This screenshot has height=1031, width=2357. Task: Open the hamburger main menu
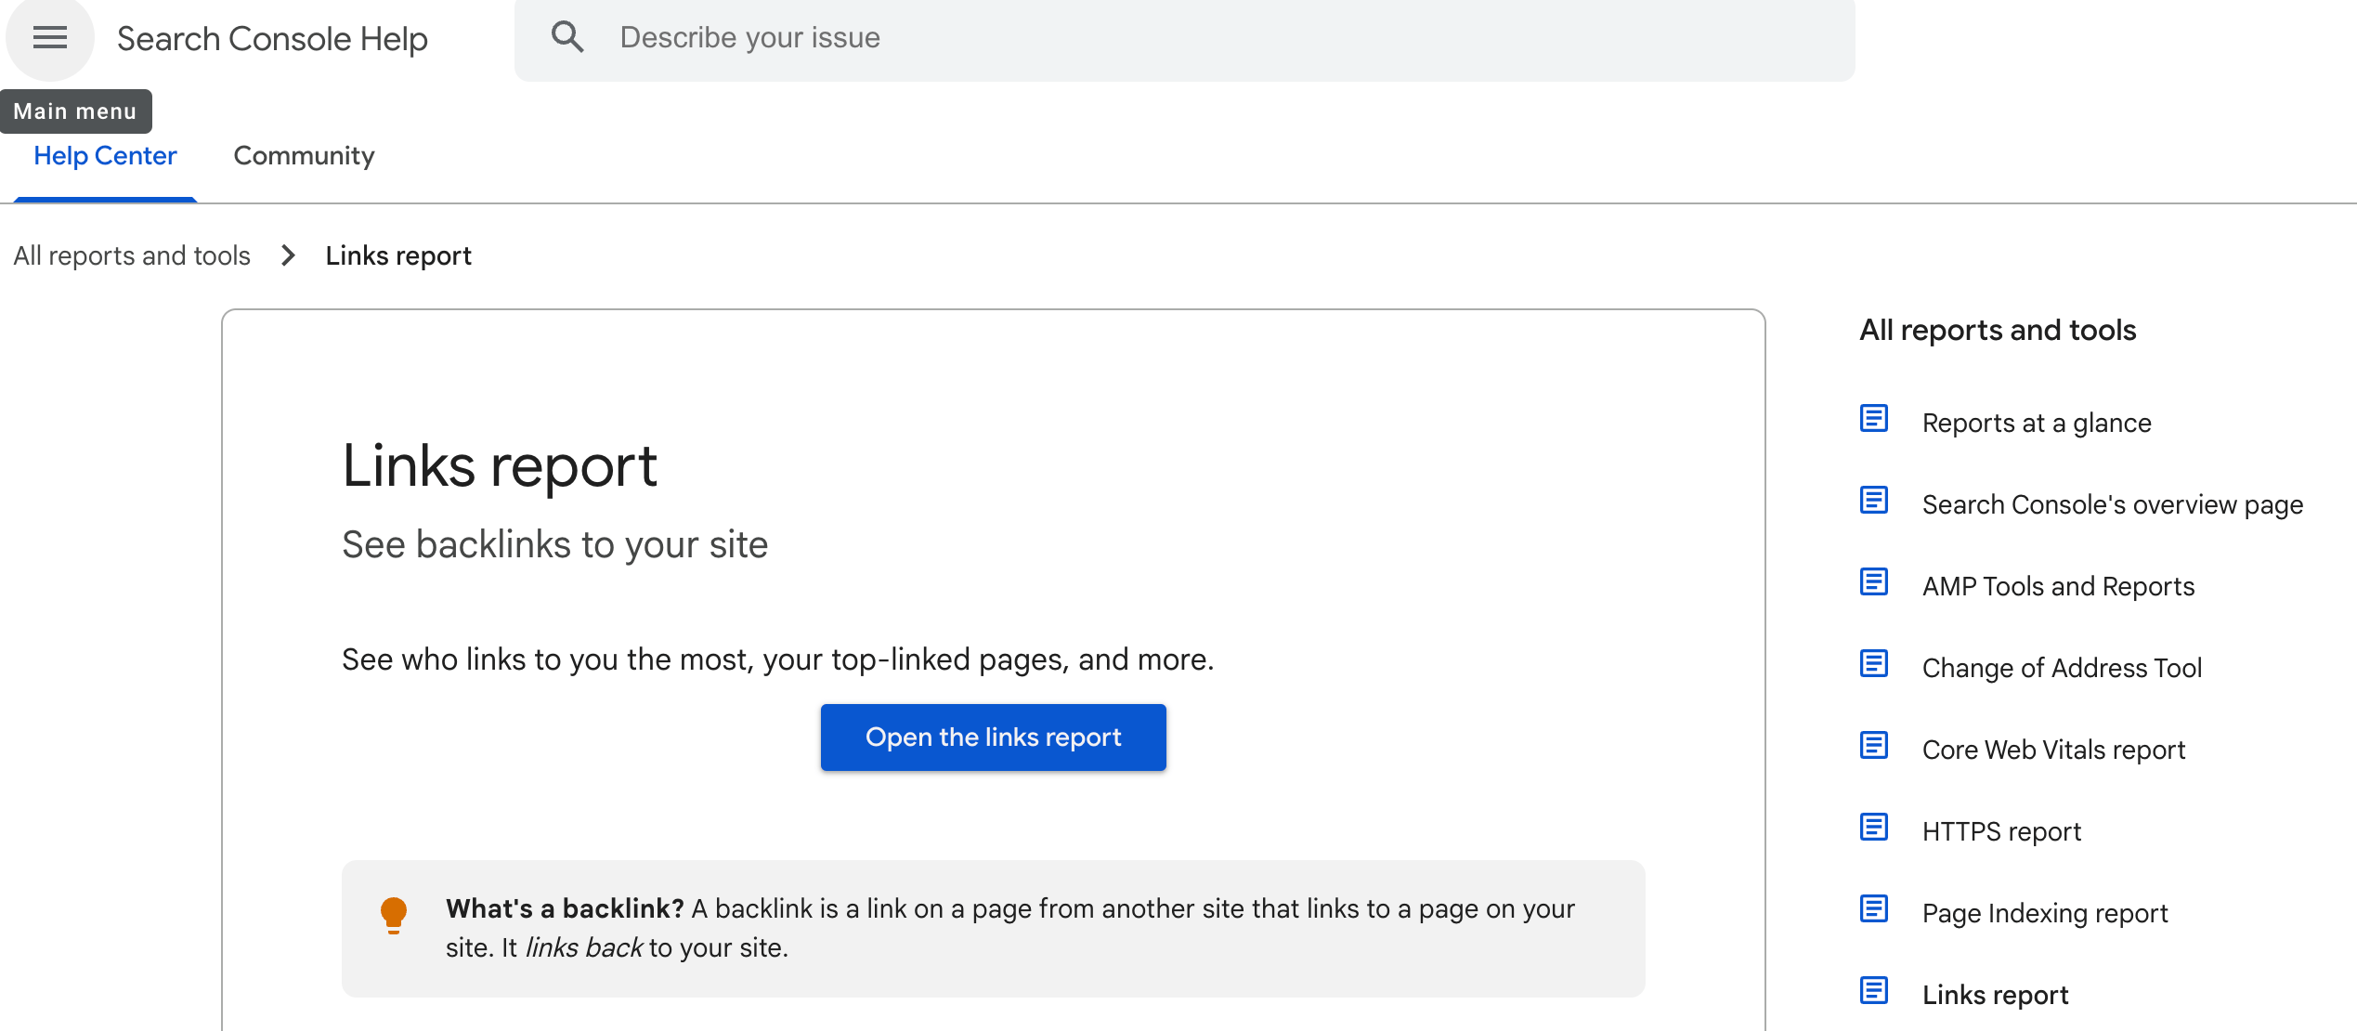point(50,38)
